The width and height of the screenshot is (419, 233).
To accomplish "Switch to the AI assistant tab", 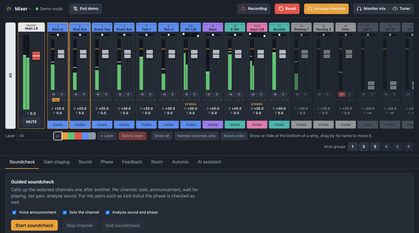I will click(x=209, y=162).
